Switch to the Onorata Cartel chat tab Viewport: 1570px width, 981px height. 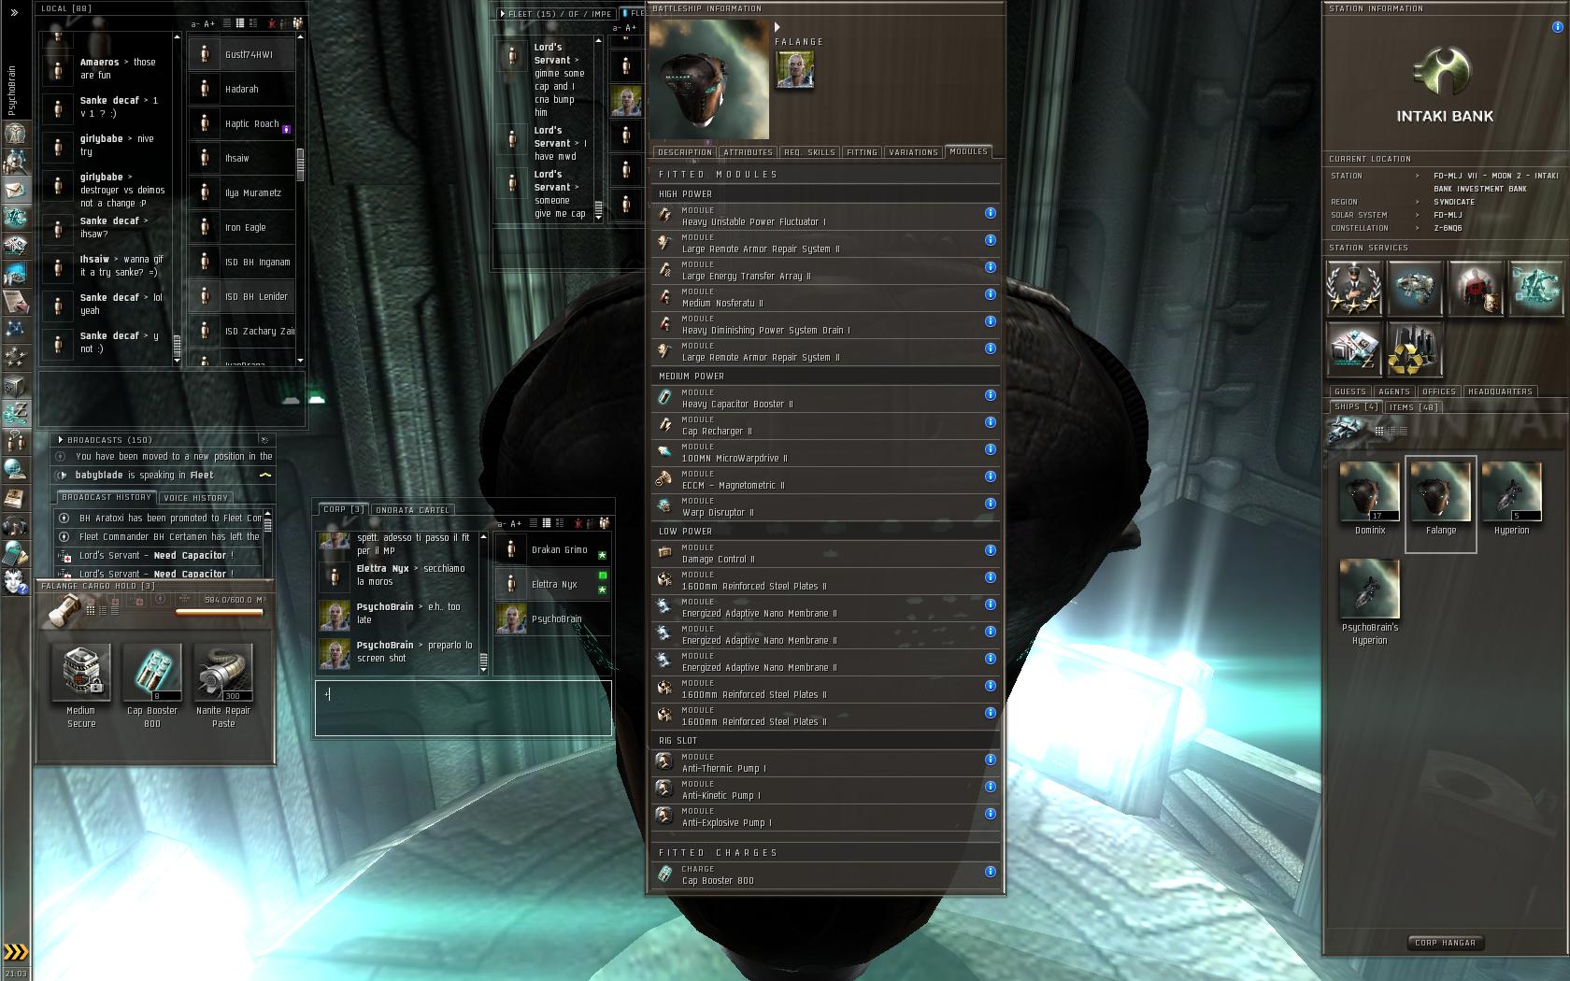point(413,510)
